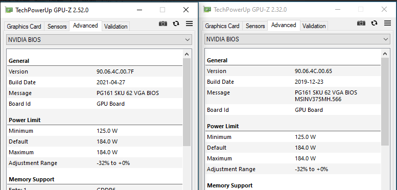Click scroll up arrow in GPU-Z 2.52.0 list
Viewport: 397px width, 190px height.
186,54
